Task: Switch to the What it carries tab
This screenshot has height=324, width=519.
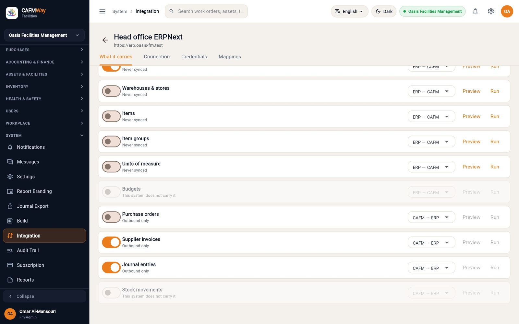Action: click(116, 57)
